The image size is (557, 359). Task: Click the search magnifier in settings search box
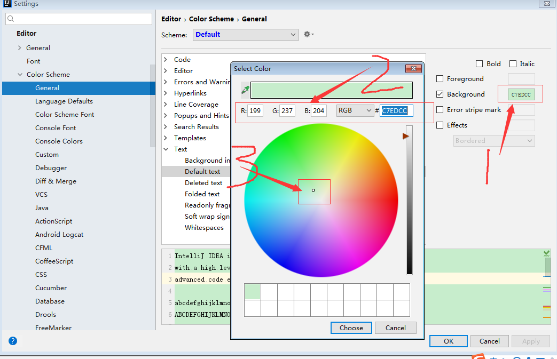(11, 19)
